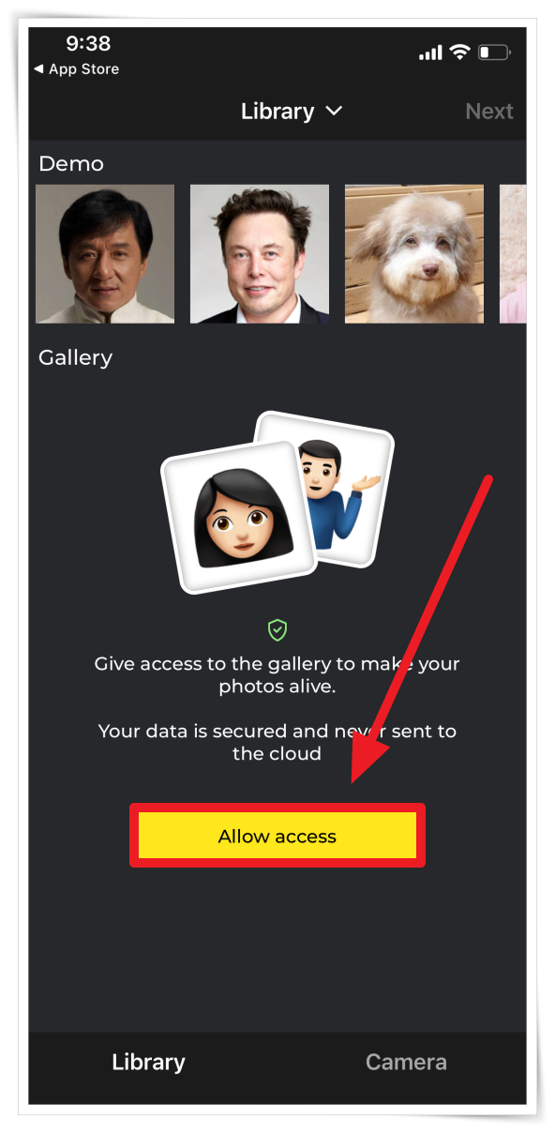Tap the Gallery section heading
The width and height of the screenshot is (555, 1133).
point(75,357)
